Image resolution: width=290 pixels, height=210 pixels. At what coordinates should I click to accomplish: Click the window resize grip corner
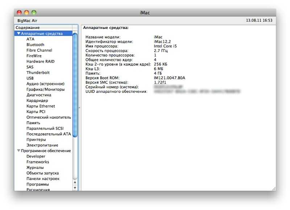click(273, 189)
